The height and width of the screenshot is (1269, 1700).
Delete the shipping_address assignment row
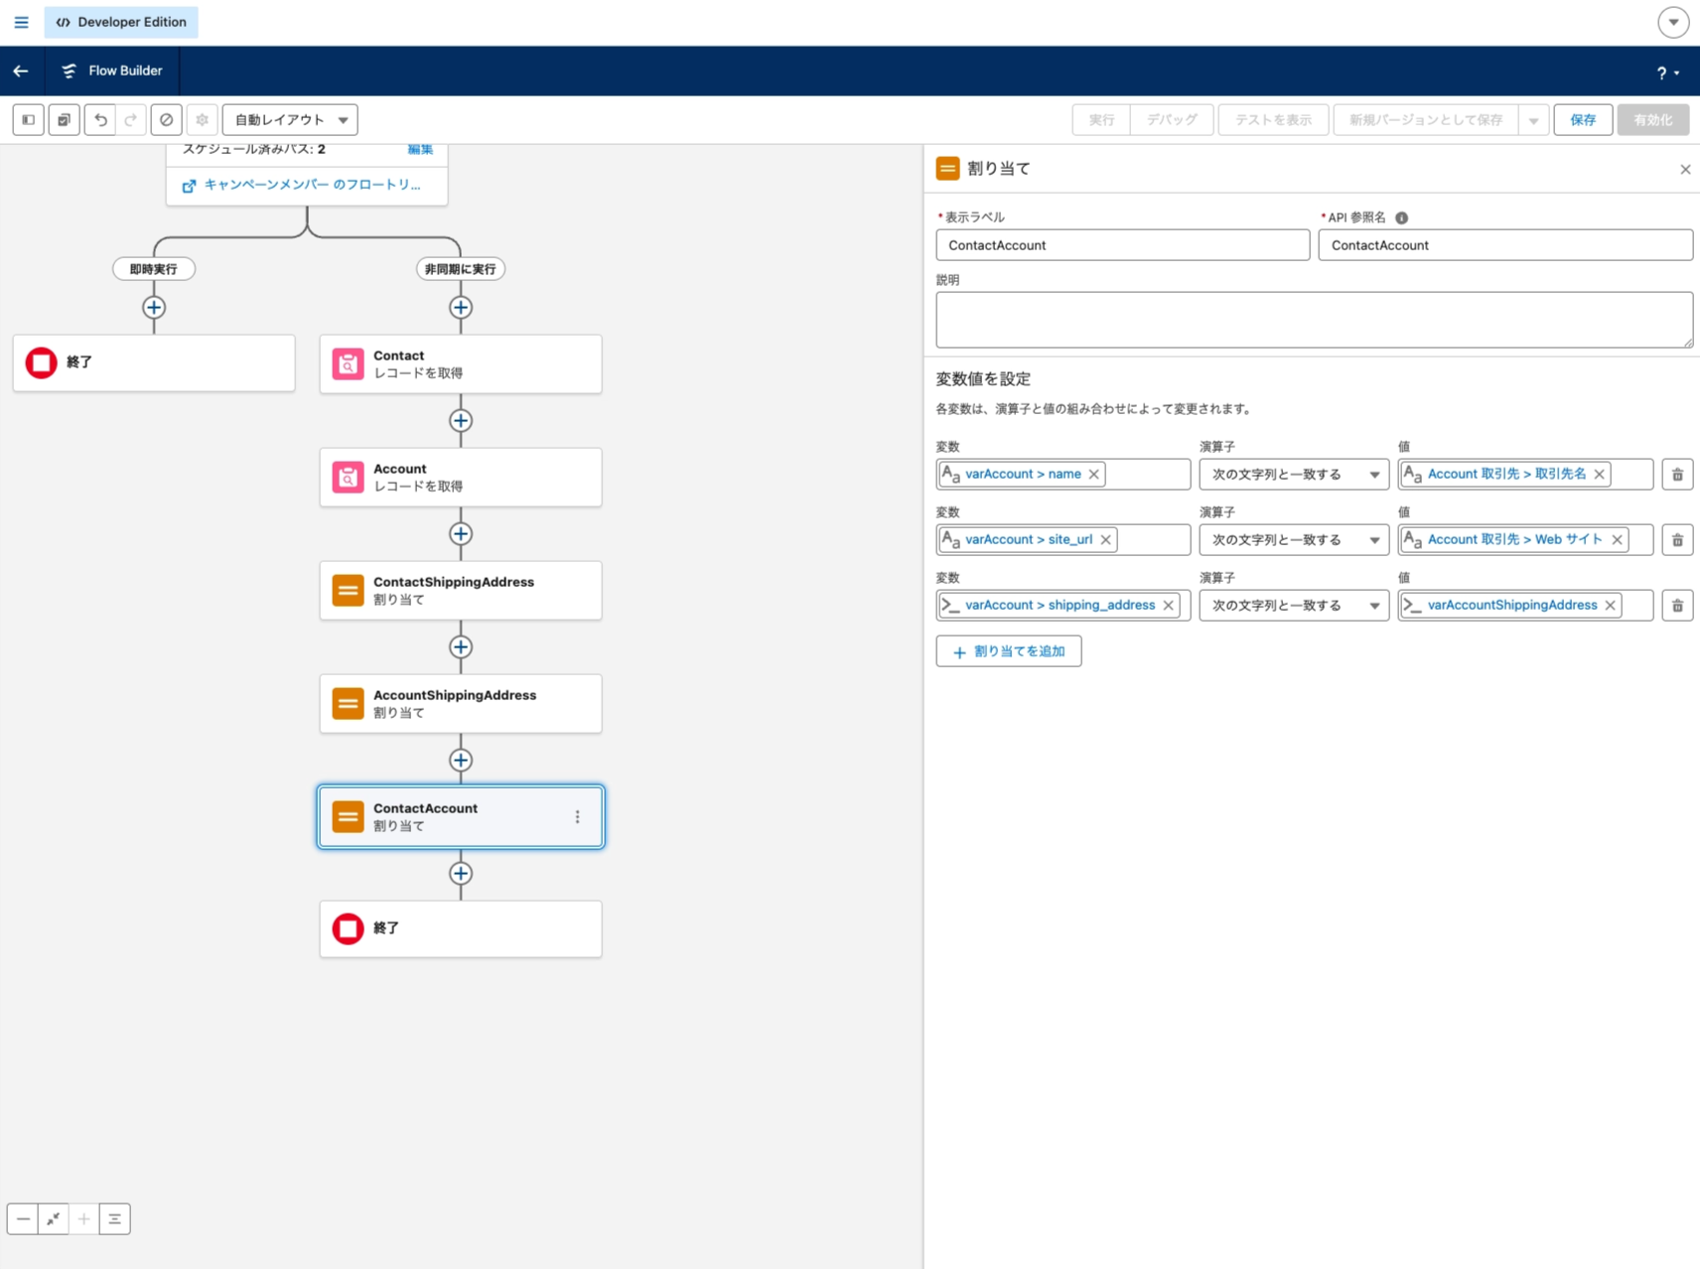pos(1677,606)
